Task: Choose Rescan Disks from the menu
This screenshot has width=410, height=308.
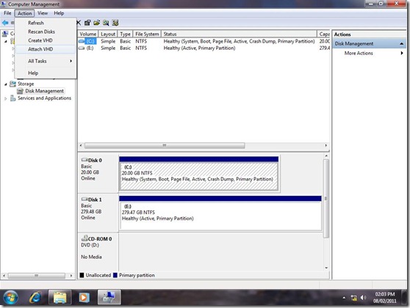Action: (x=46, y=32)
